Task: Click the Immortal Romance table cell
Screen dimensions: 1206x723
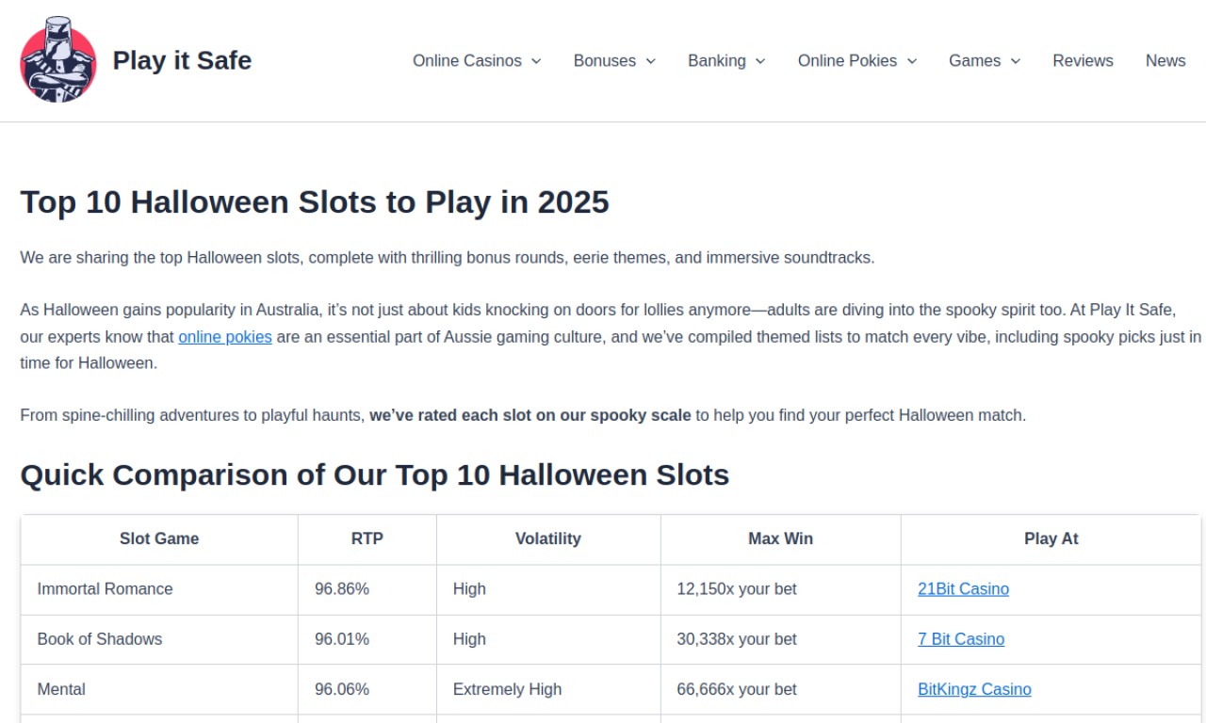Action: pyautogui.click(x=159, y=589)
